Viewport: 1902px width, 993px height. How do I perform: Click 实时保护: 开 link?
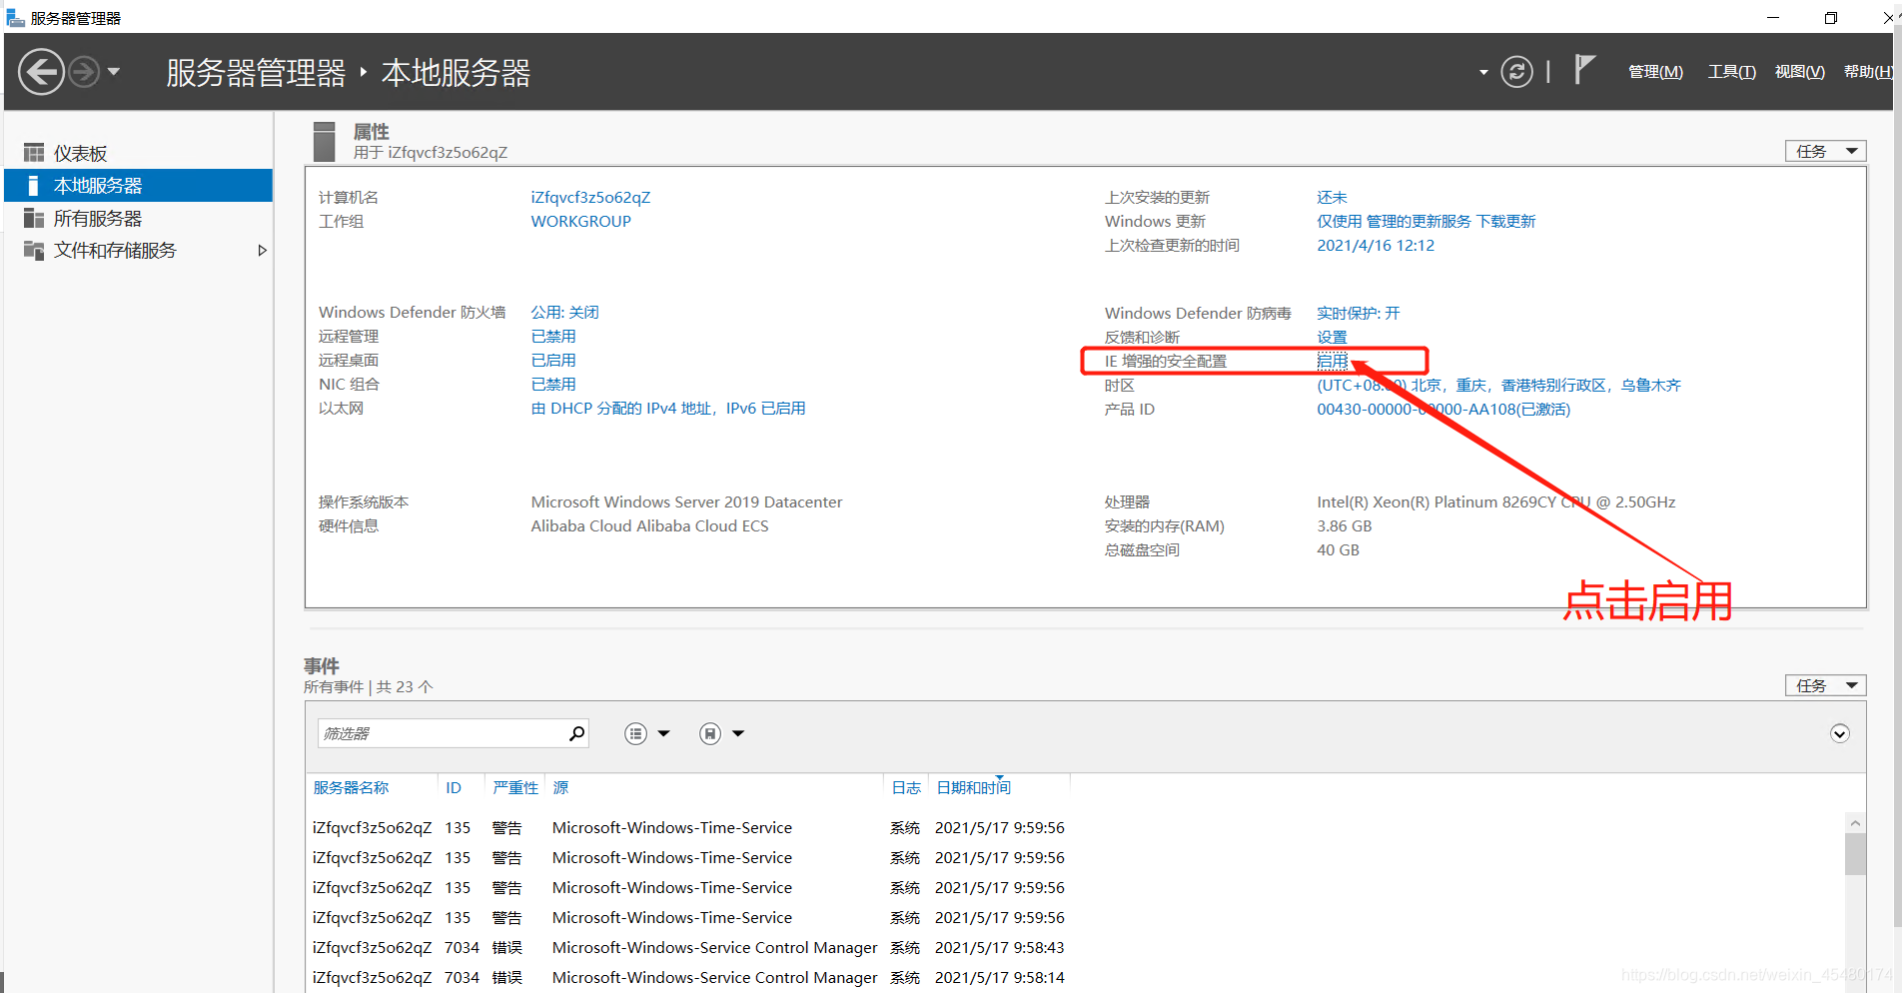1358,314
